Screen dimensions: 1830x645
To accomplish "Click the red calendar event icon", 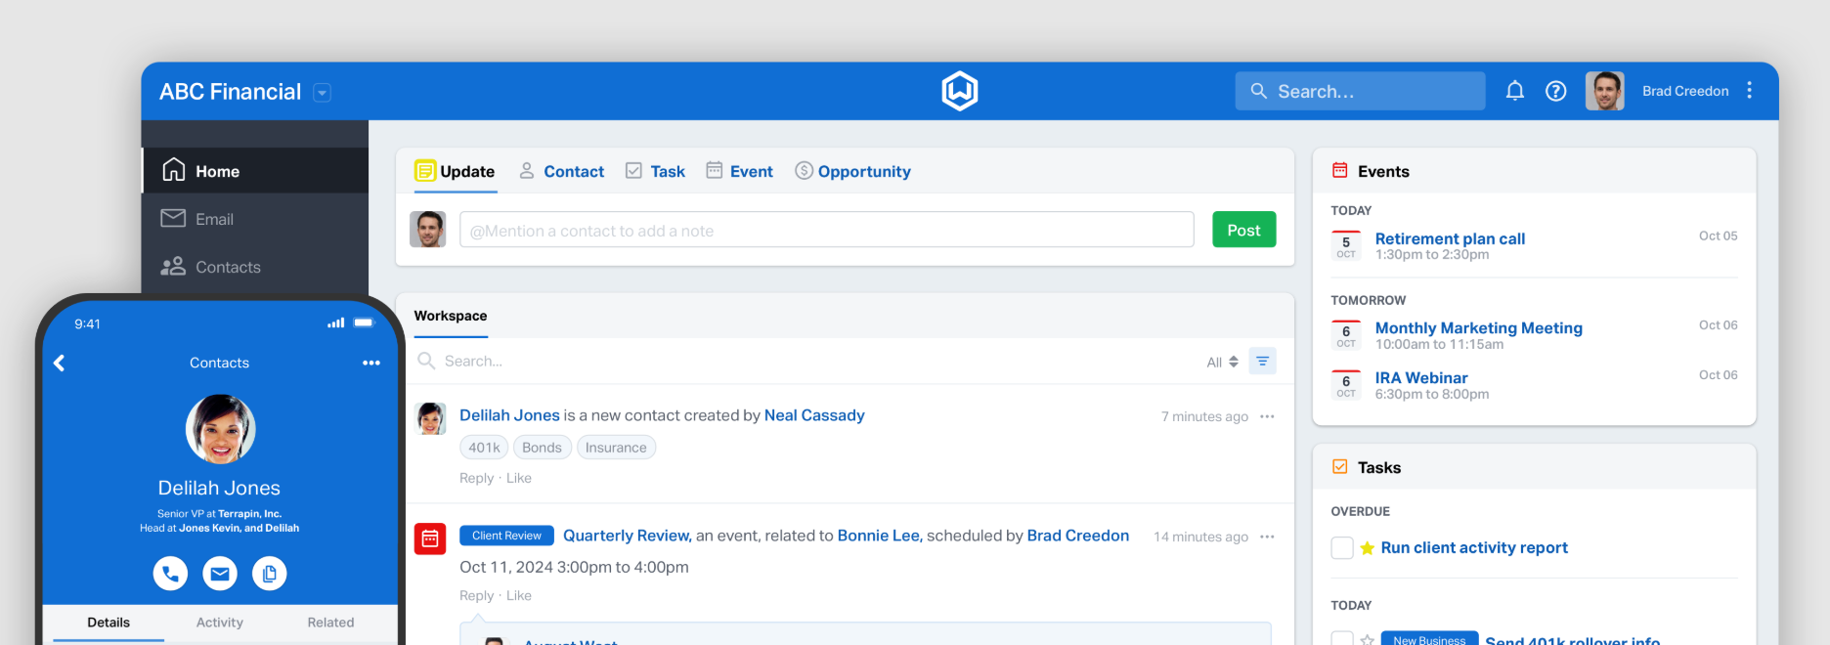I will click(x=429, y=538).
